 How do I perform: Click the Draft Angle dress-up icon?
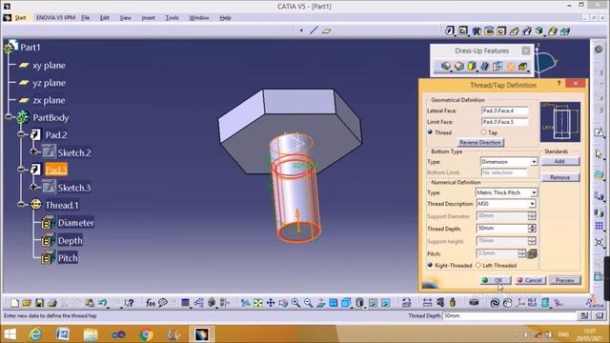[472, 66]
